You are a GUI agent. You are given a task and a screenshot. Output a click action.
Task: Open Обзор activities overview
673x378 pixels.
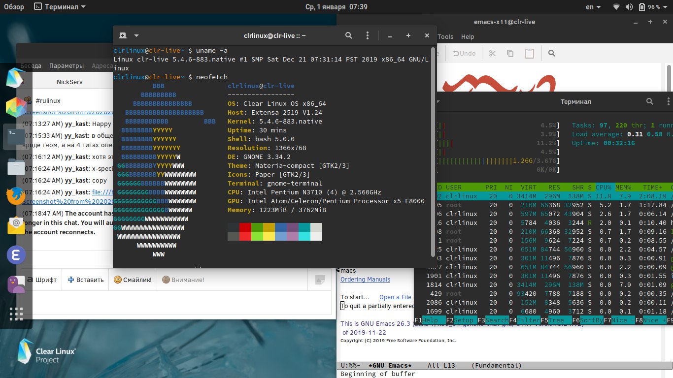[x=14, y=7]
